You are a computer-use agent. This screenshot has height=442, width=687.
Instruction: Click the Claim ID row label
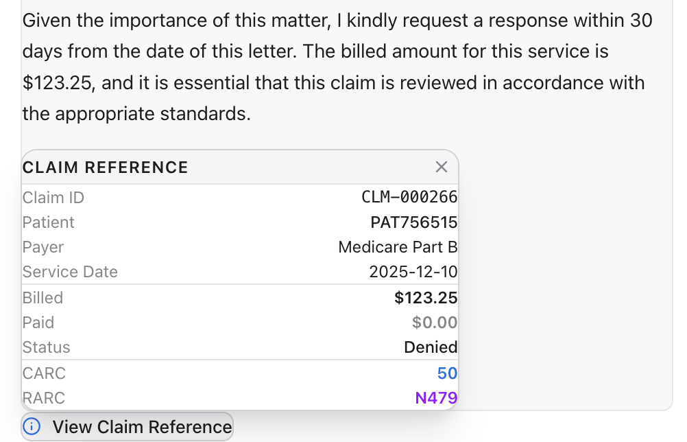[x=53, y=198]
